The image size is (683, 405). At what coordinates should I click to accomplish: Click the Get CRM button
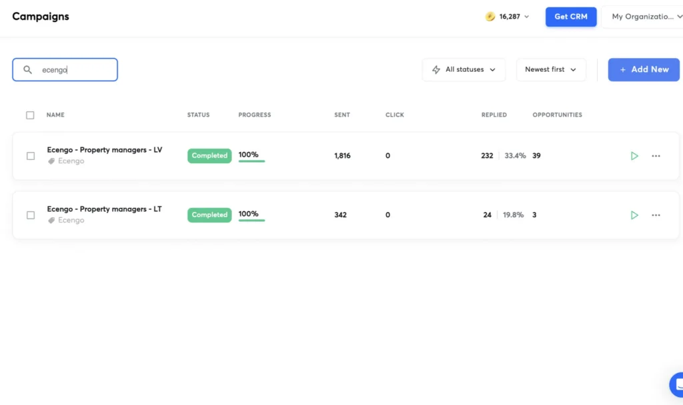570,17
